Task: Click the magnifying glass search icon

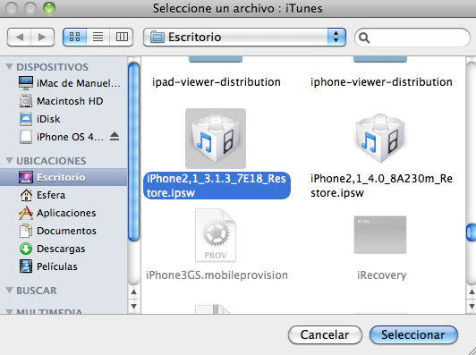Action: [364, 38]
